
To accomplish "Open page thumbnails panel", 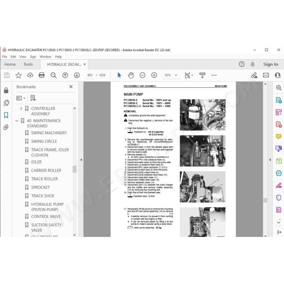I will click(x=6, y=103).
